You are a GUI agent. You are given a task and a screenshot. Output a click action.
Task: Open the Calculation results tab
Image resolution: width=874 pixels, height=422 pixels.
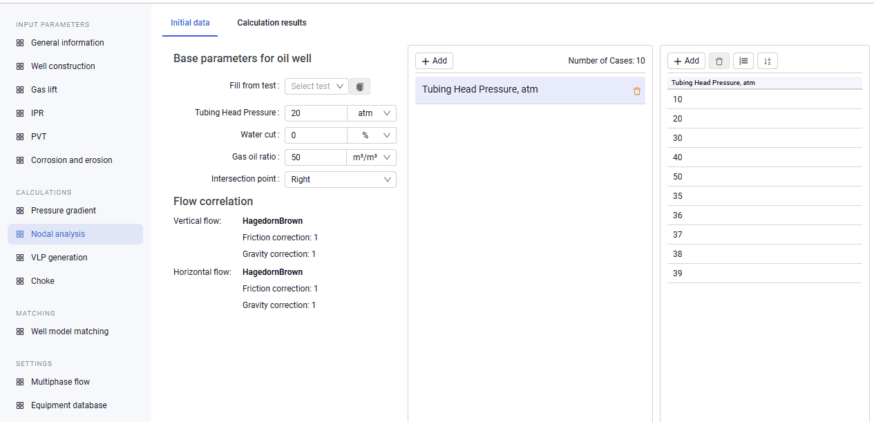(272, 23)
